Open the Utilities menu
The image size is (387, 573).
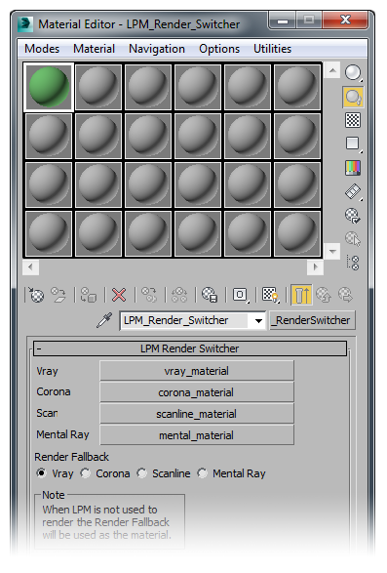point(272,49)
